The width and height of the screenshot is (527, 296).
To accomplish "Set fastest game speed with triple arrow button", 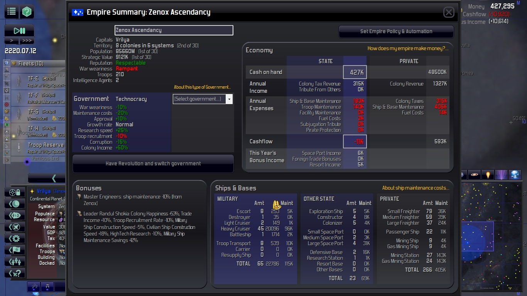I will click(27, 40).
